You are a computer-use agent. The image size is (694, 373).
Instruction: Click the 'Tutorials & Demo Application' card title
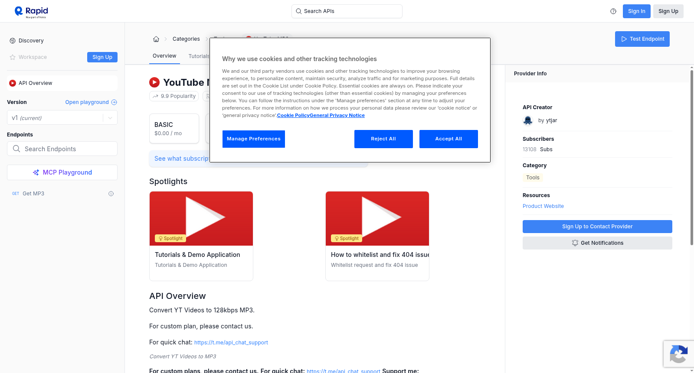tap(197, 255)
